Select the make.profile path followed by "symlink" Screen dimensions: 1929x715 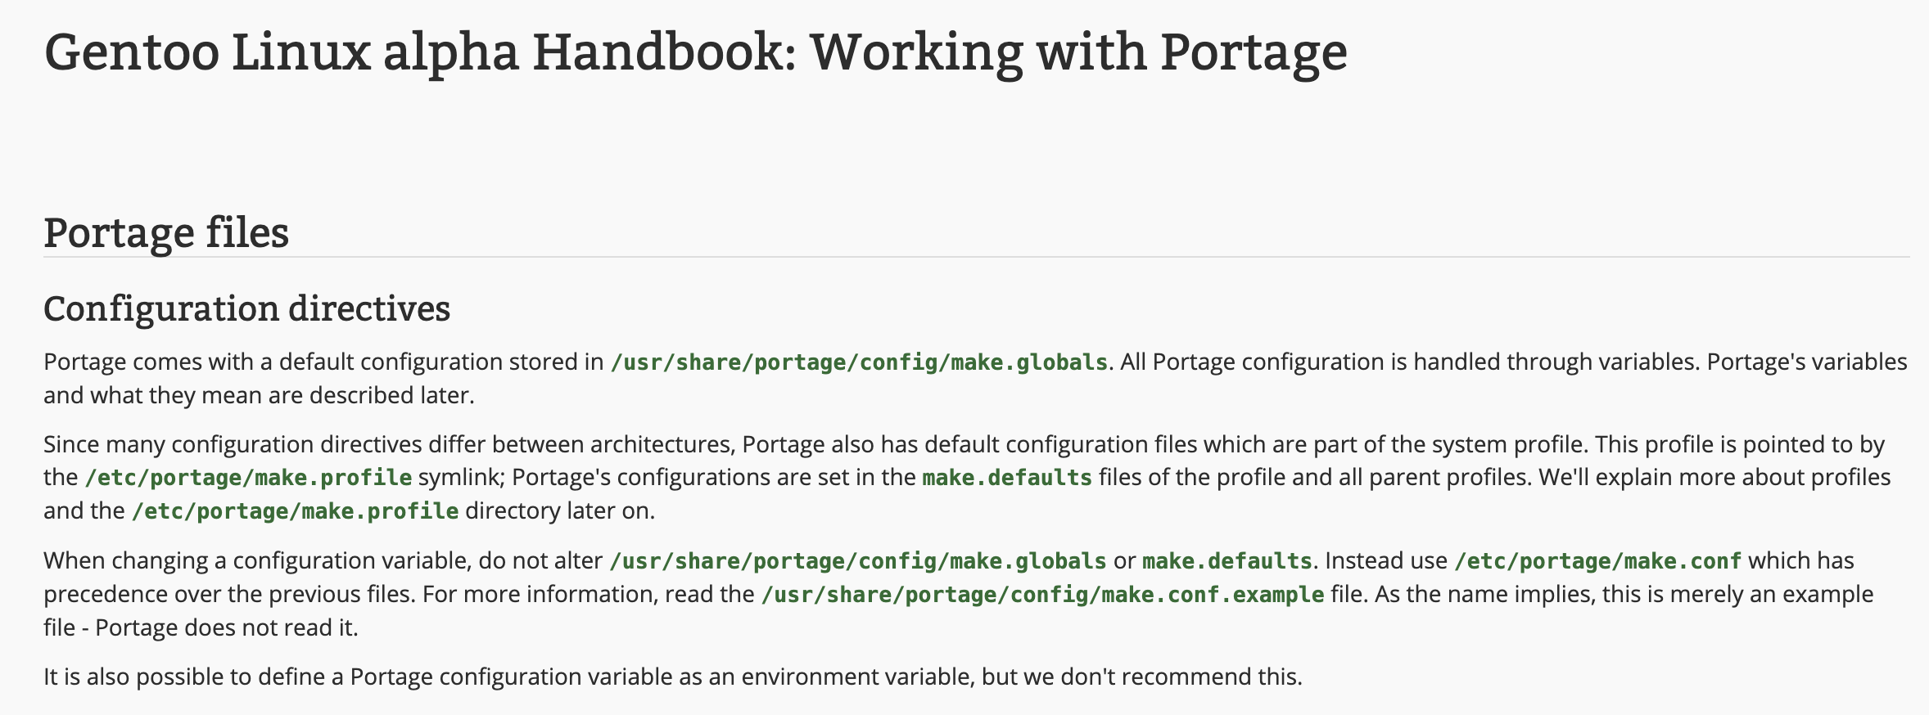(248, 477)
